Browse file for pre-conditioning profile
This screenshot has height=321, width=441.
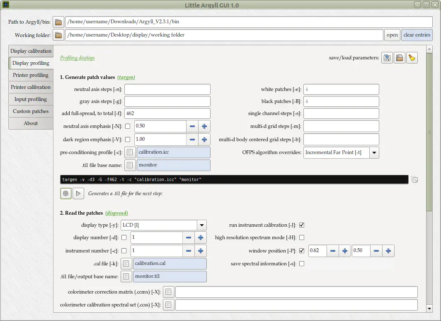[x=130, y=152]
